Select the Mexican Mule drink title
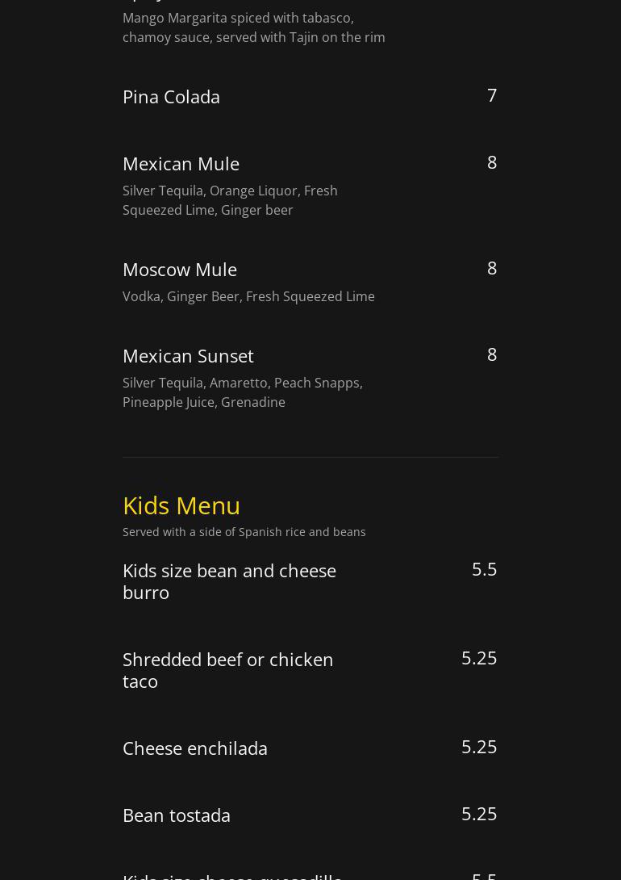The height and width of the screenshot is (880, 621). point(181,164)
